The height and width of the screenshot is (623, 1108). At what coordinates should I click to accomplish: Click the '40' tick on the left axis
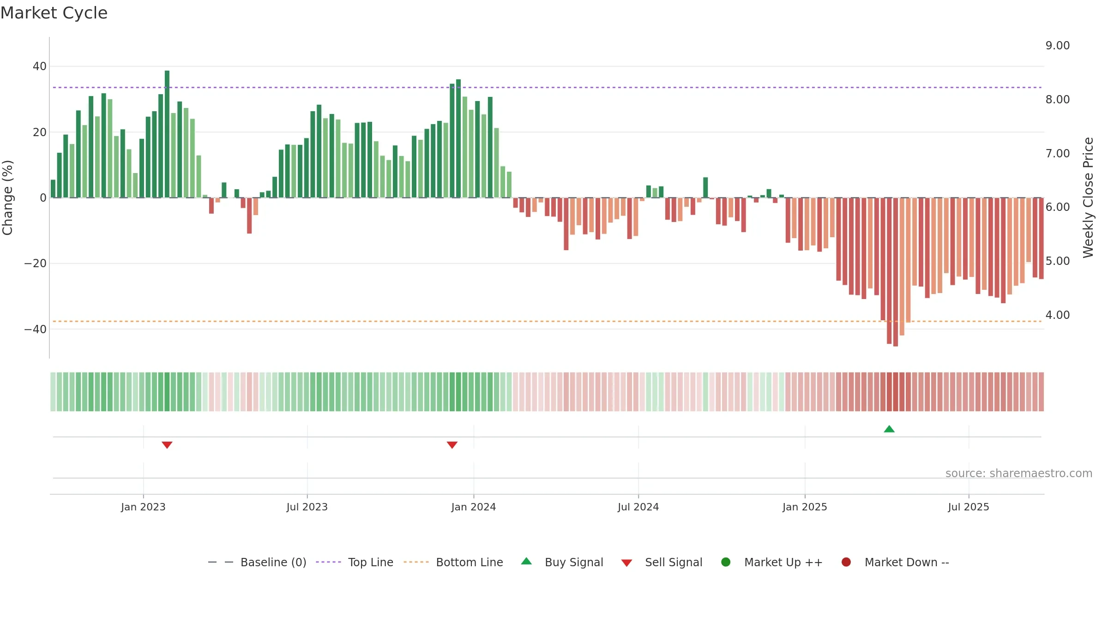click(x=40, y=66)
